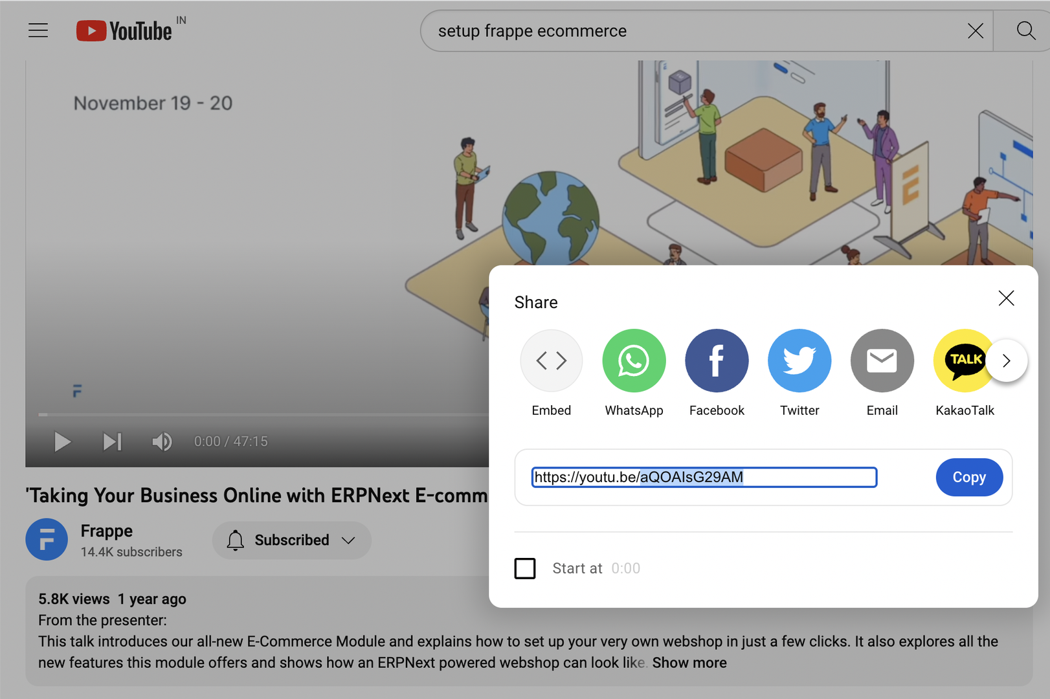
Task: Go to YouTube home via logo
Action: (124, 30)
